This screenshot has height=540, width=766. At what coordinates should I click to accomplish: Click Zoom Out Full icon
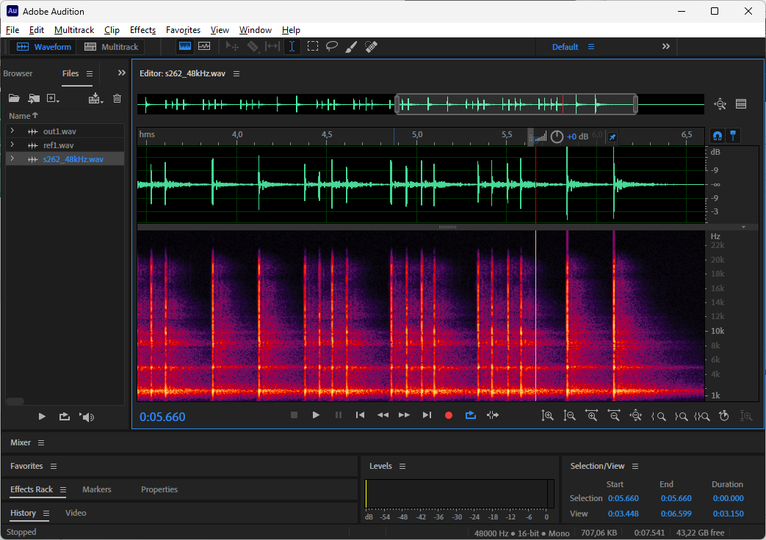(635, 416)
